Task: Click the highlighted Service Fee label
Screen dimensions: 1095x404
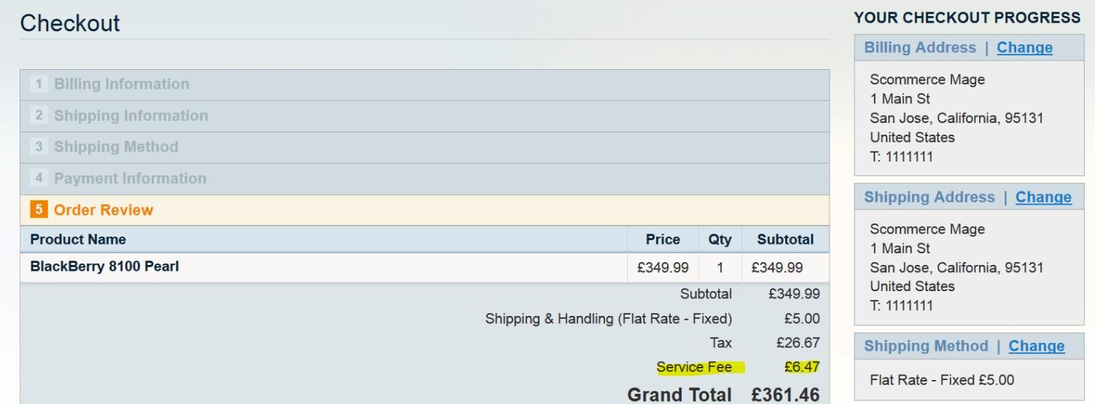Action: click(x=694, y=368)
